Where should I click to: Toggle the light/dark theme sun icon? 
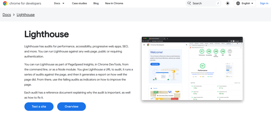click(228, 3)
